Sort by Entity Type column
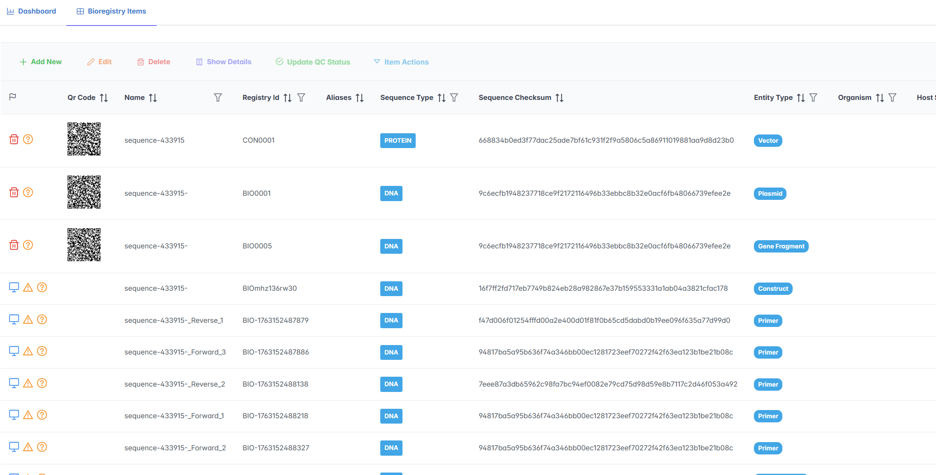This screenshot has height=475, width=936. click(x=801, y=97)
